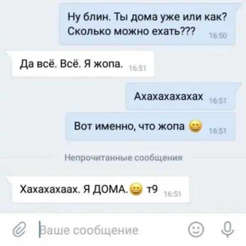
Task: Click the 'т9' text in the last message
Action: click(x=152, y=189)
